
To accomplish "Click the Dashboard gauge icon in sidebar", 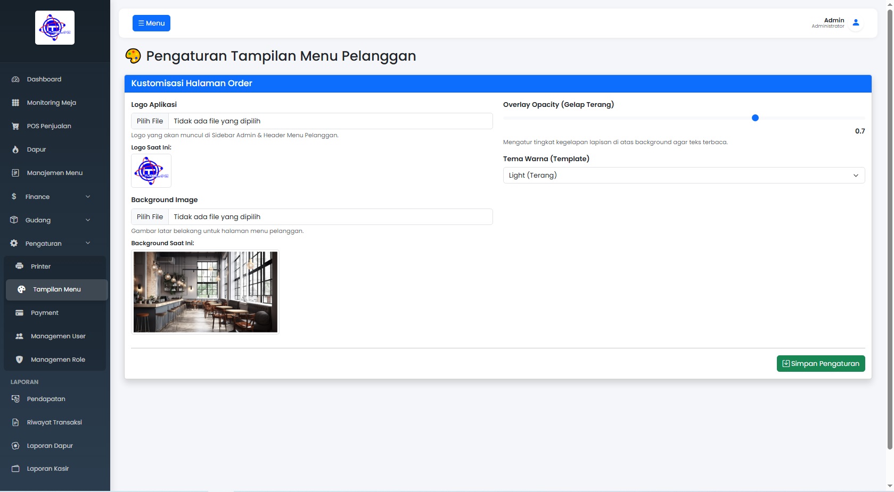I will [x=15, y=79].
